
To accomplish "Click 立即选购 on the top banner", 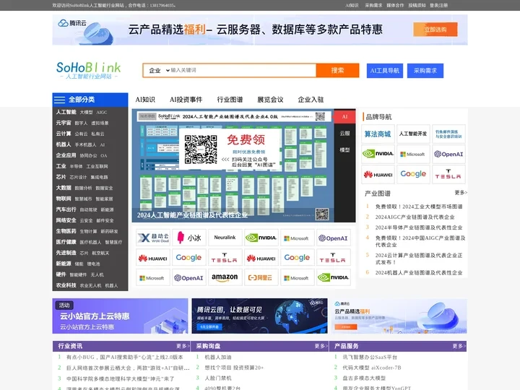I will pos(435,30).
